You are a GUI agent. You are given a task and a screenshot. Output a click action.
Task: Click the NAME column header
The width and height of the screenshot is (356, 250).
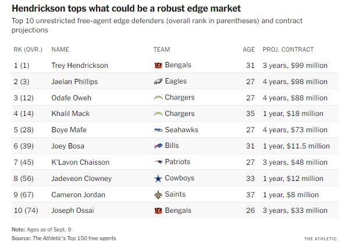(x=60, y=49)
